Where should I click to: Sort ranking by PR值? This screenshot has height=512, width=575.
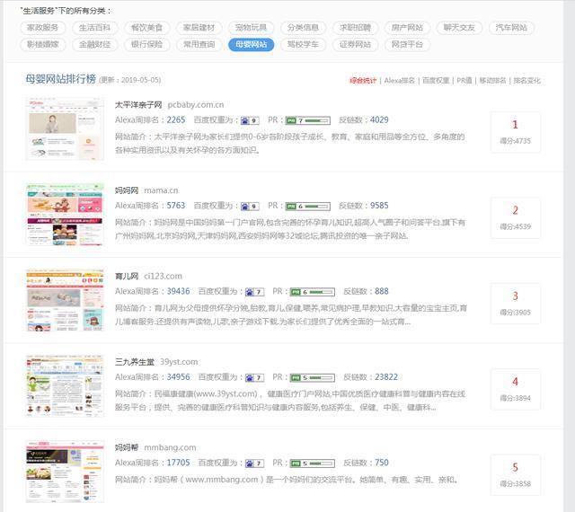pyautogui.click(x=464, y=80)
